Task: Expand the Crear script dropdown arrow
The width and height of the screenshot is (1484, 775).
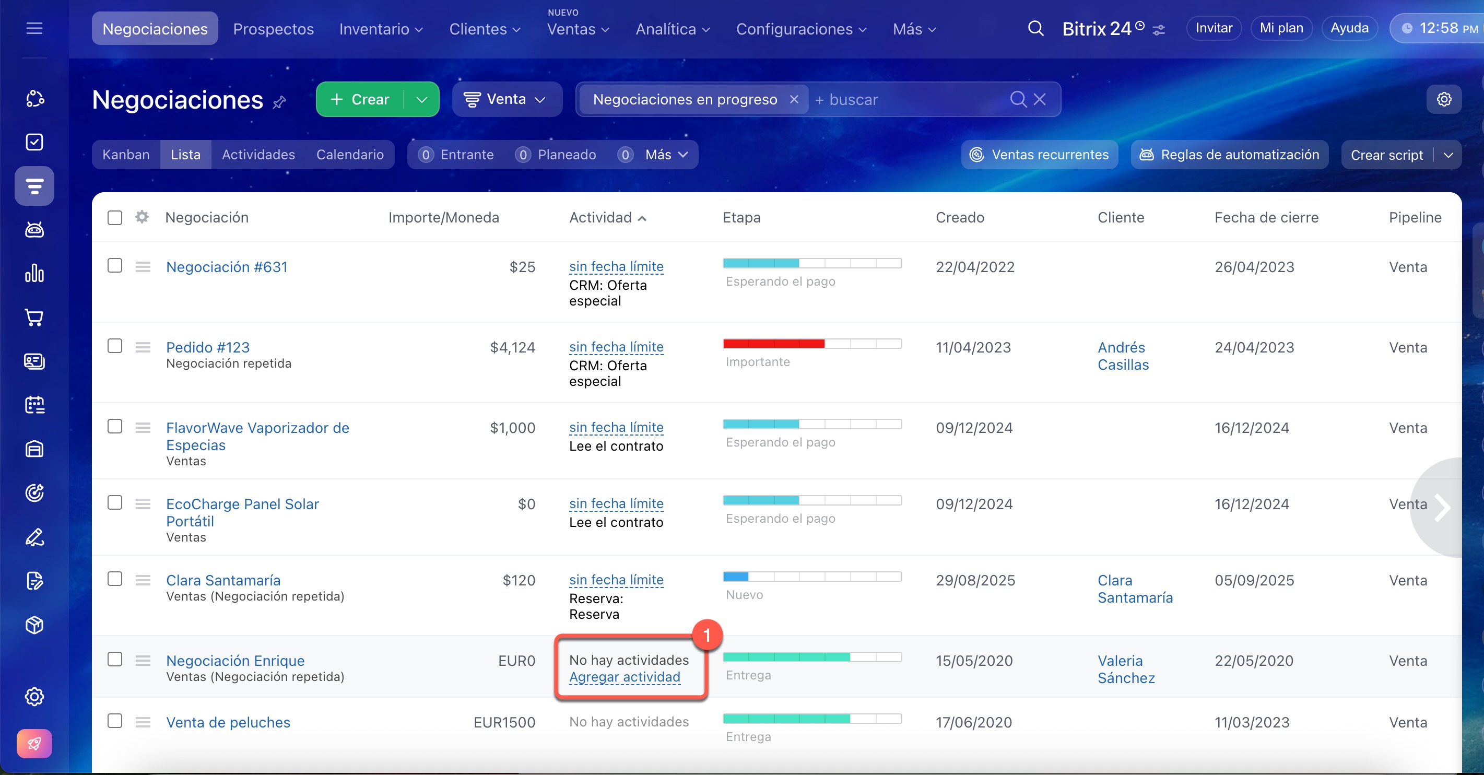Action: coord(1448,155)
